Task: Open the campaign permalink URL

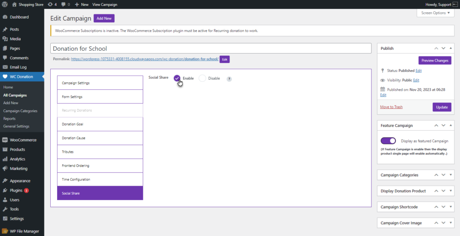Action: pos(145,59)
